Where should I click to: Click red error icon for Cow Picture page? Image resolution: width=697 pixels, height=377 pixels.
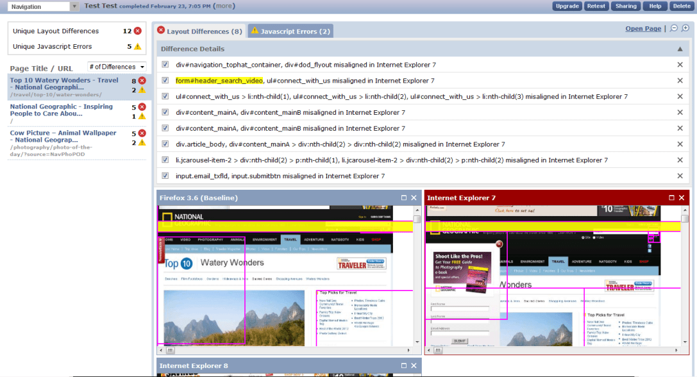(x=142, y=133)
